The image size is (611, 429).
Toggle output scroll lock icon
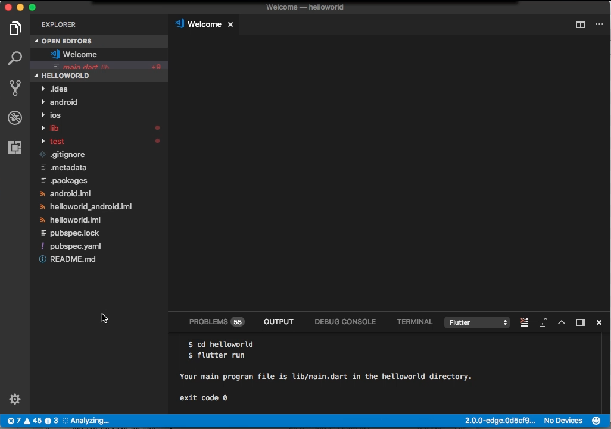543,322
